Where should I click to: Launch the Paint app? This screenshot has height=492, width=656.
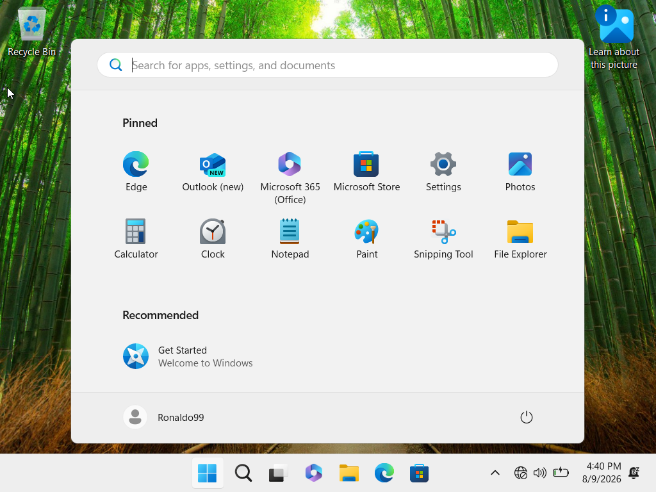(366, 239)
